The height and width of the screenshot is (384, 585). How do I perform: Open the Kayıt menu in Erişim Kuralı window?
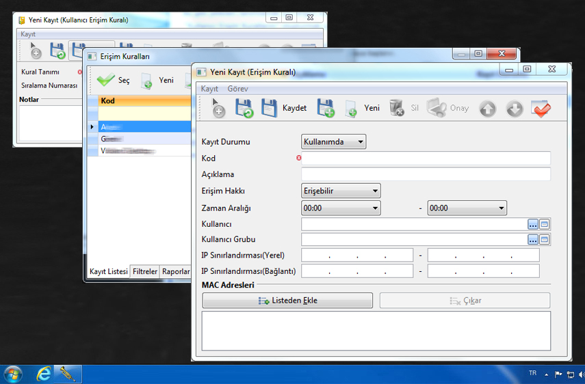[209, 89]
